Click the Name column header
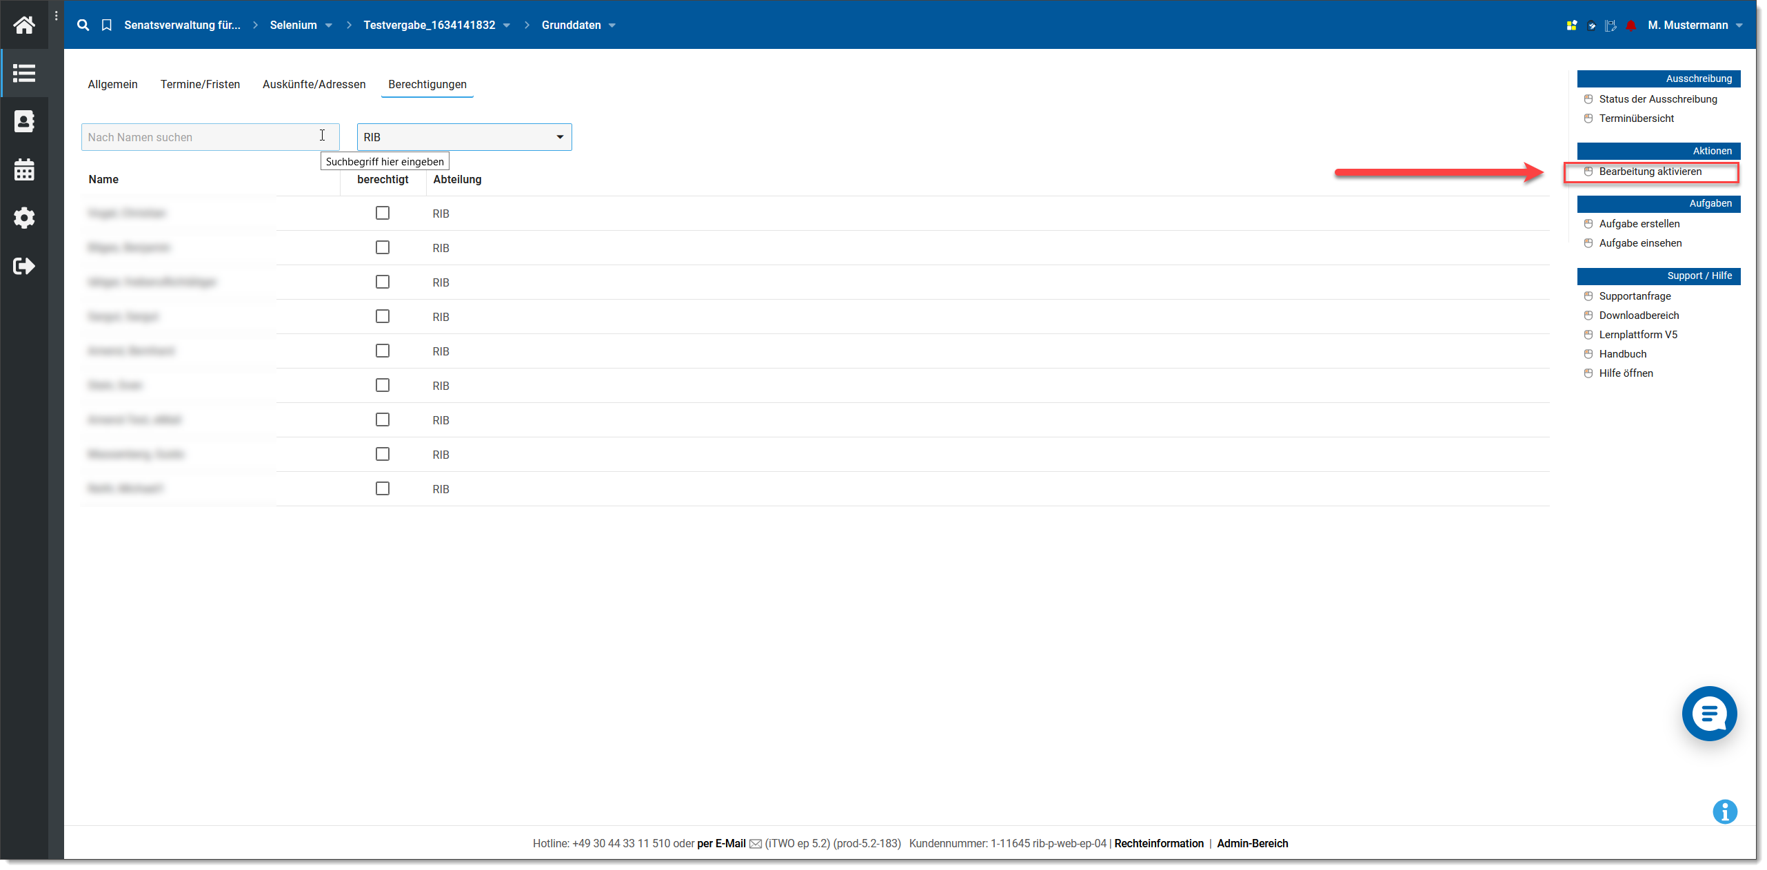Viewport: 1767px width, 870px height. tap(103, 179)
